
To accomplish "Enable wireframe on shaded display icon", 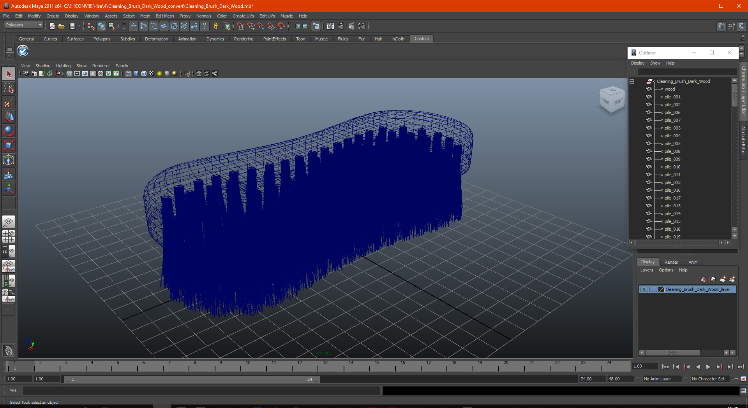I will click(x=144, y=74).
